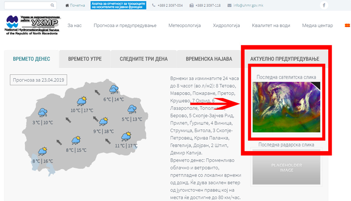Screen dimensions: 351x201
Task: Open the Алатка за отчетност banner
Action: 118,5
